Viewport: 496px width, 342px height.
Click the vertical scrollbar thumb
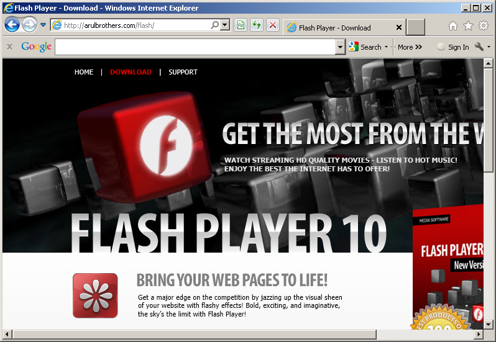[x=489, y=120]
